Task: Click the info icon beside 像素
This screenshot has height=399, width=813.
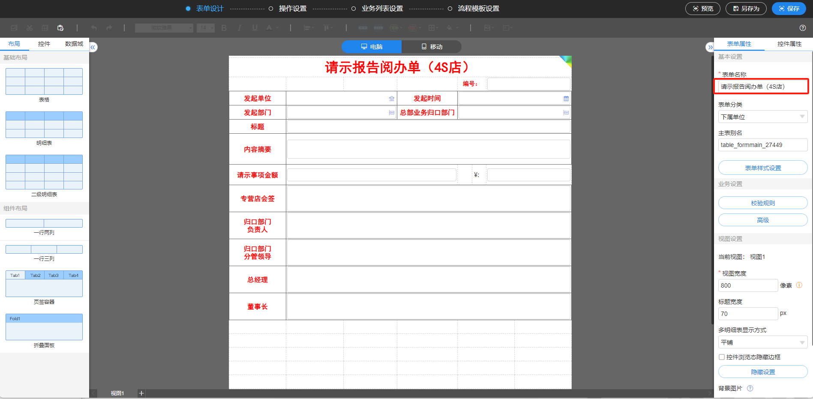Action: (x=799, y=285)
